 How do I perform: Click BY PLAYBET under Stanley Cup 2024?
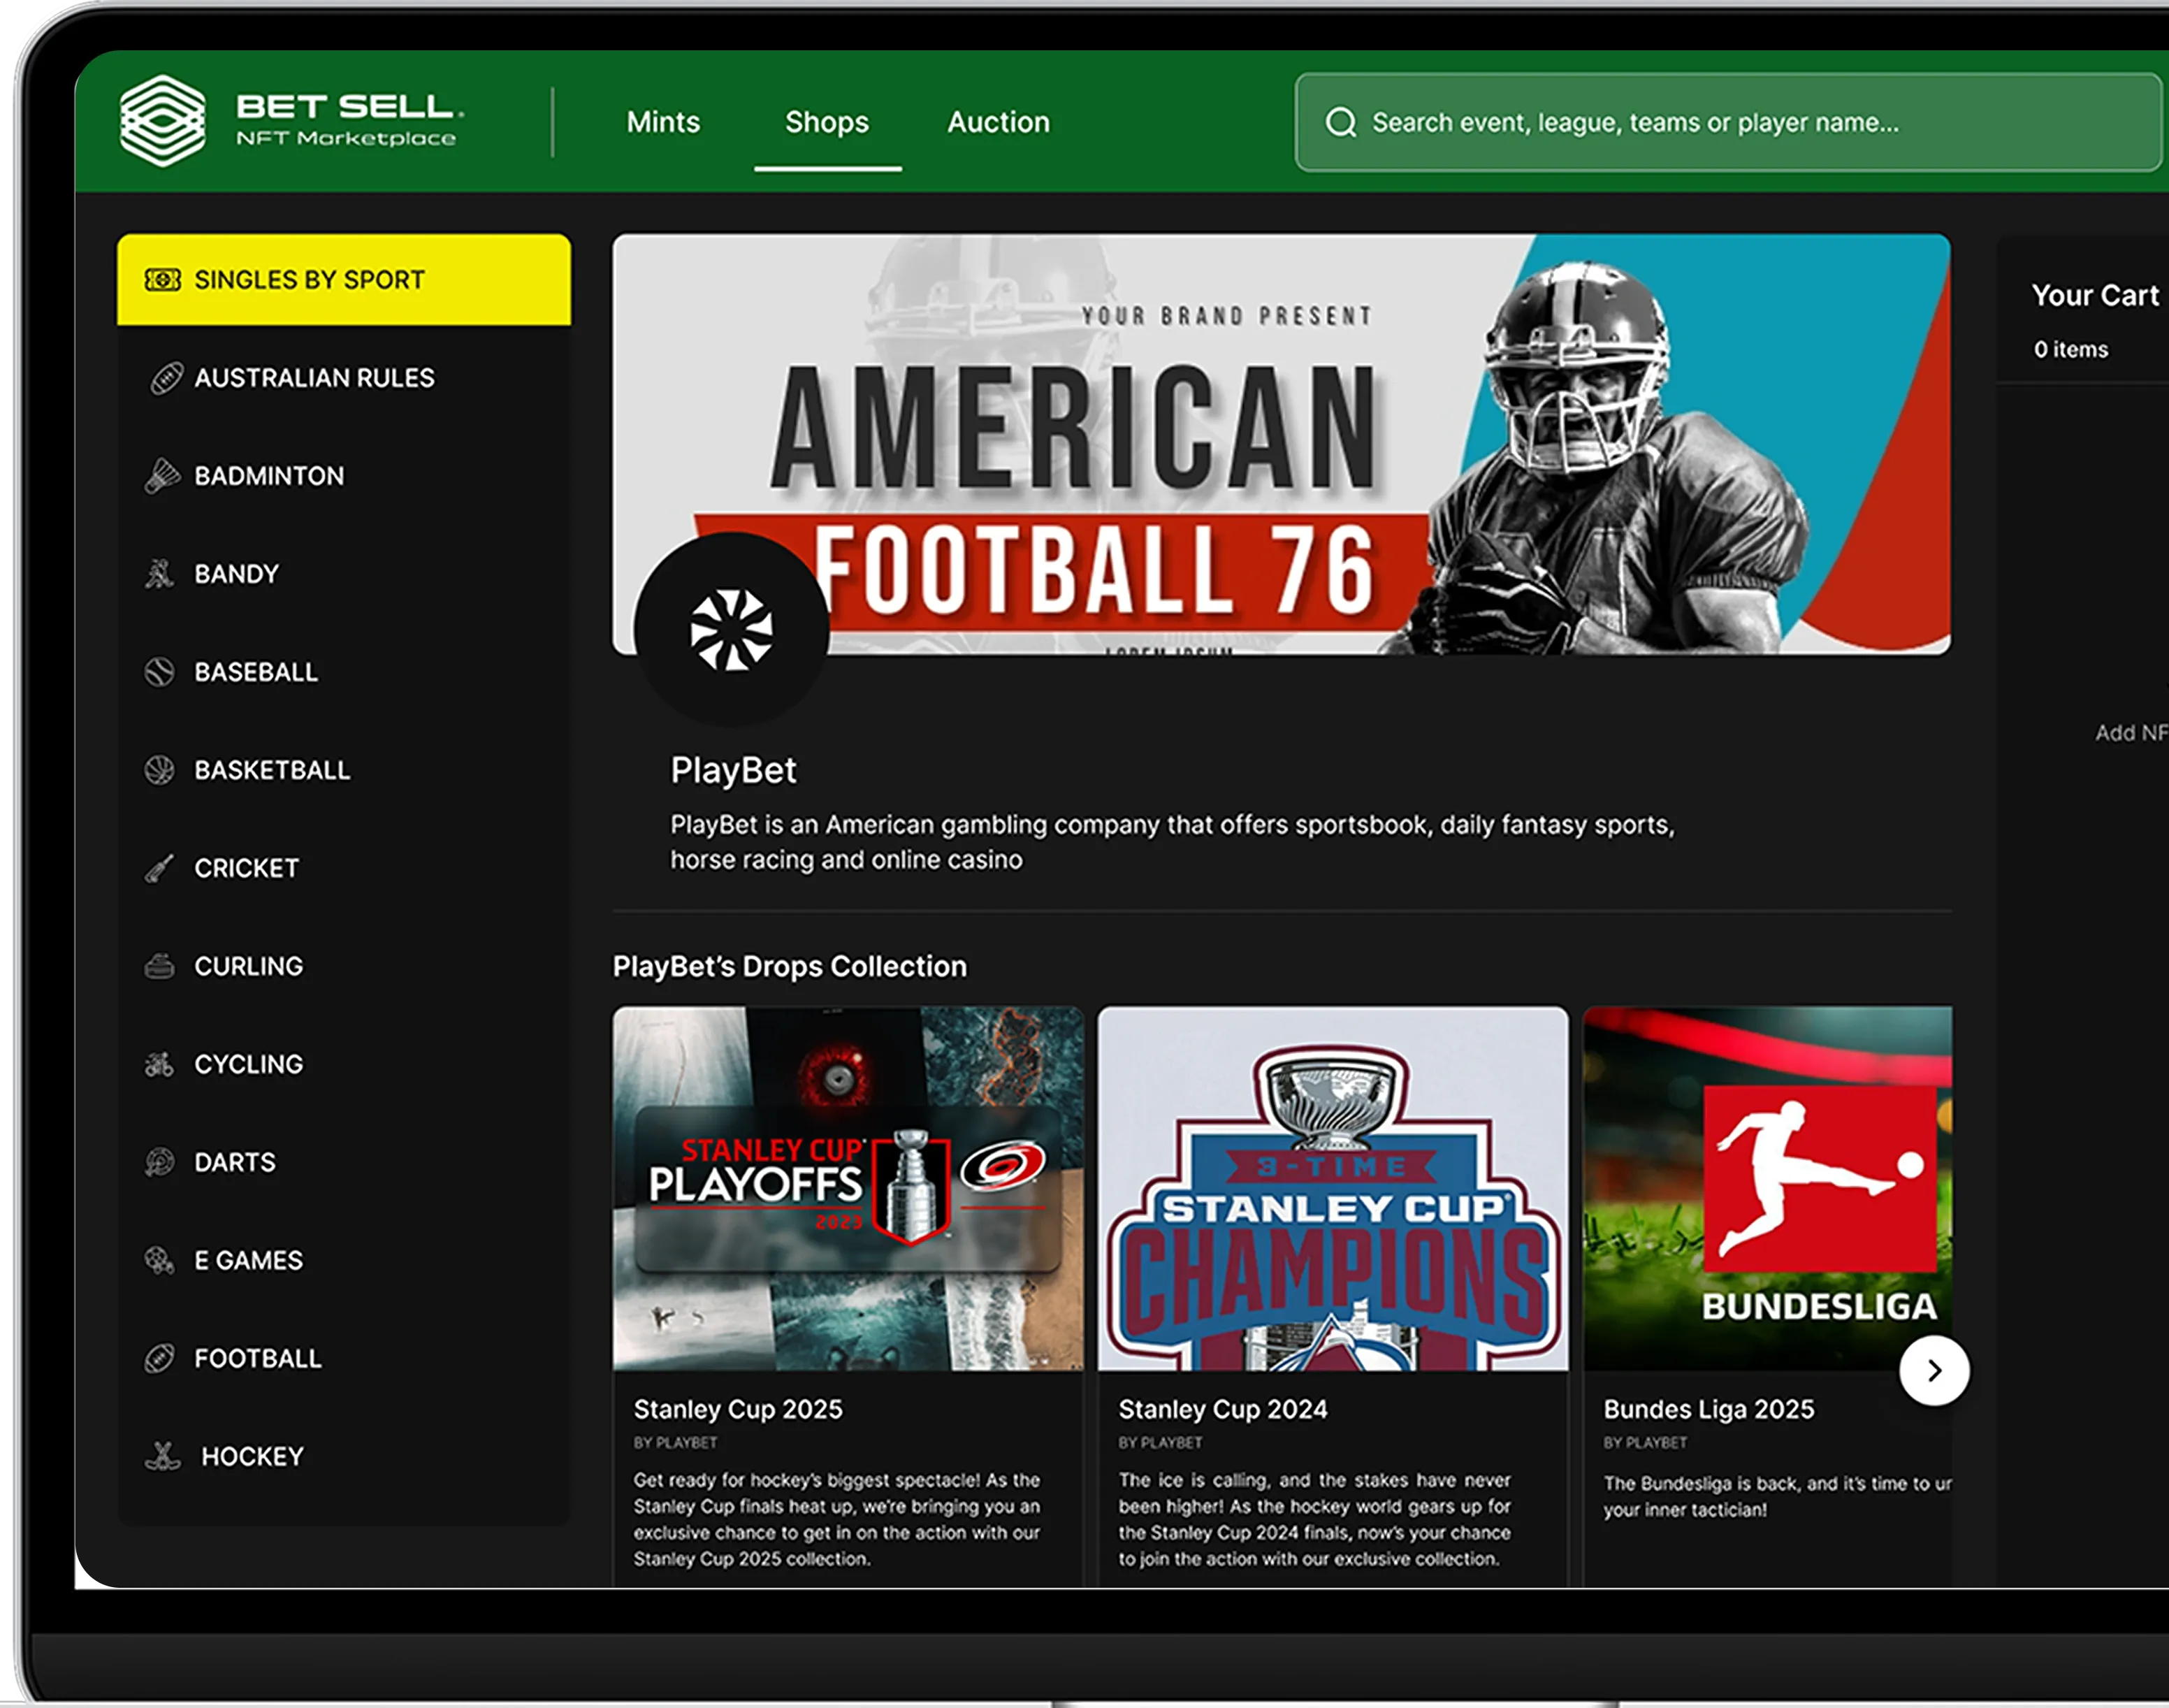tap(1160, 1443)
